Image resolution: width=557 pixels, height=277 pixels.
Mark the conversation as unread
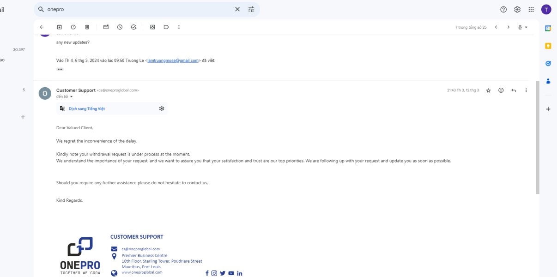pyautogui.click(x=106, y=27)
